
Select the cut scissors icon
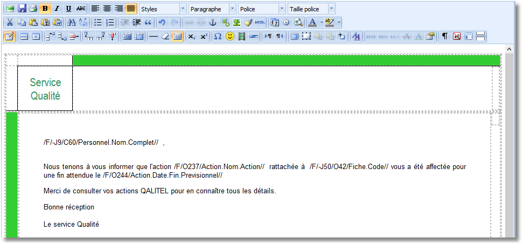pyautogui.click(x=10, y=23)
